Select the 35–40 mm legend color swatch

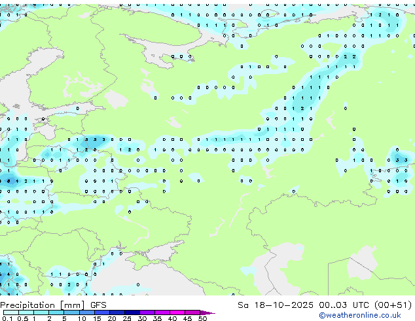pyautogui.click(x=162, y=312)
